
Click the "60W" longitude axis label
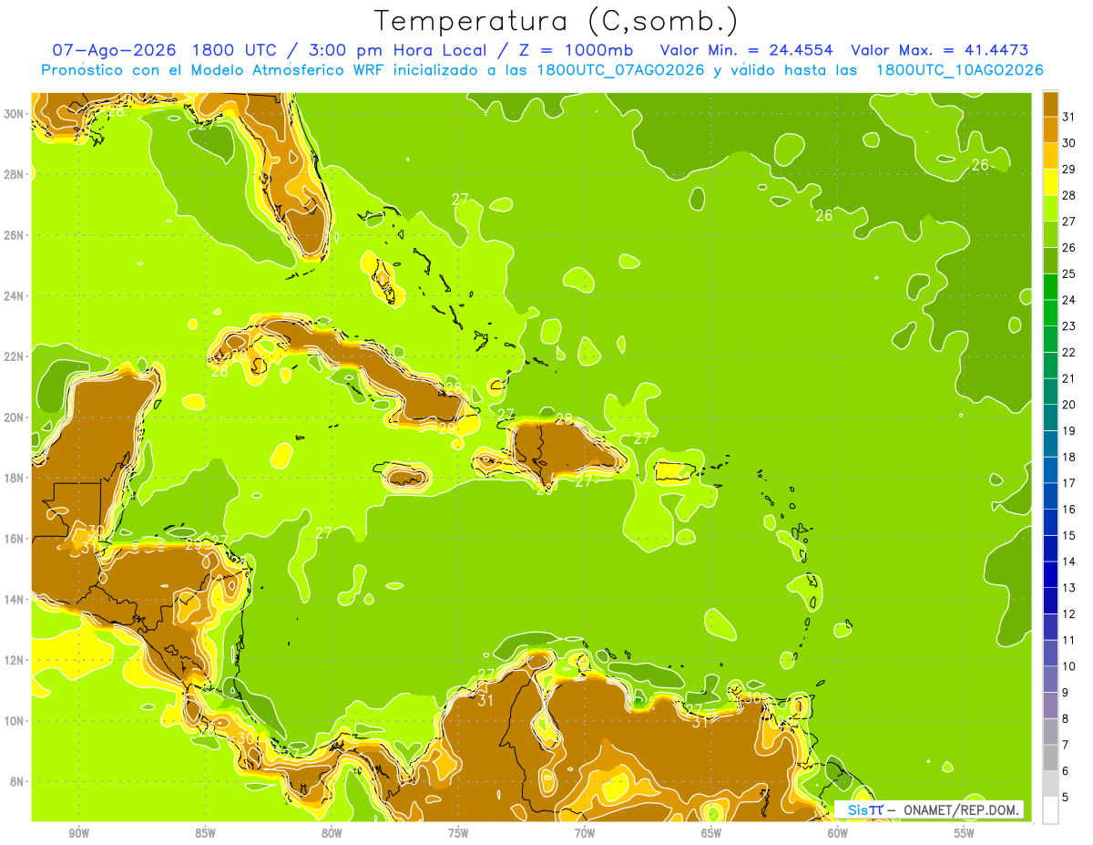[x=838, y=833]
